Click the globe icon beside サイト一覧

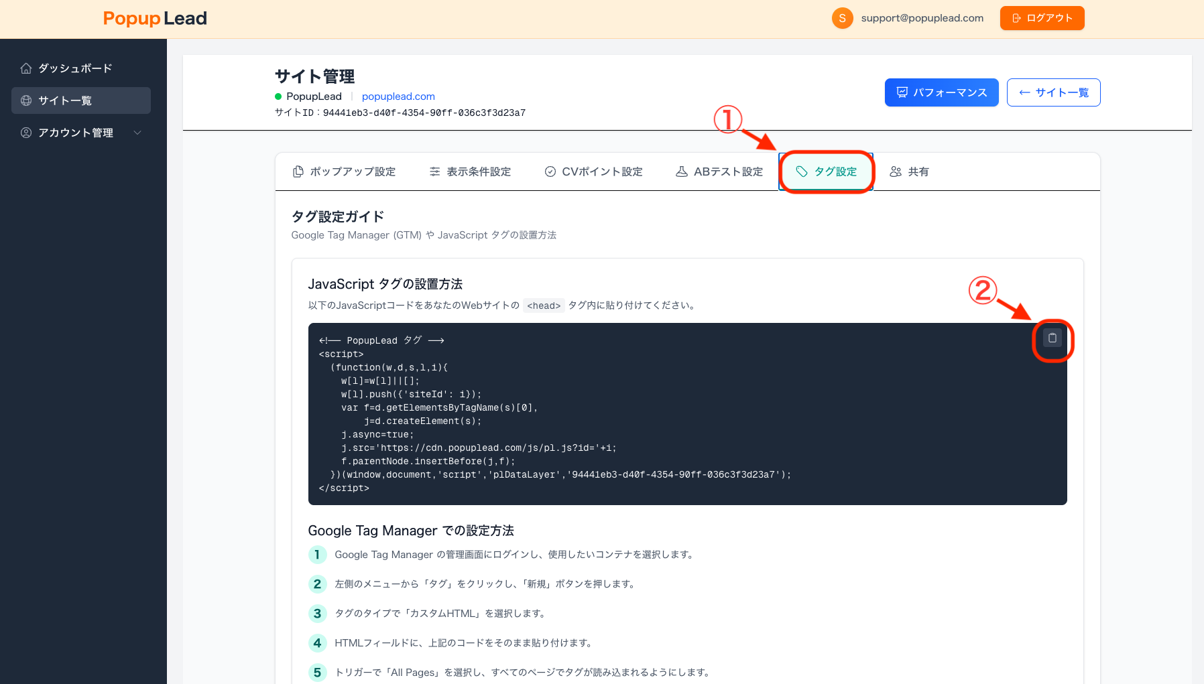(25, 100)
